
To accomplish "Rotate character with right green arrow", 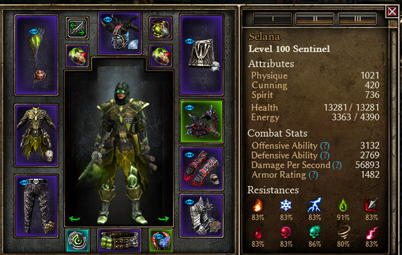I will click(x=164, y=218).
